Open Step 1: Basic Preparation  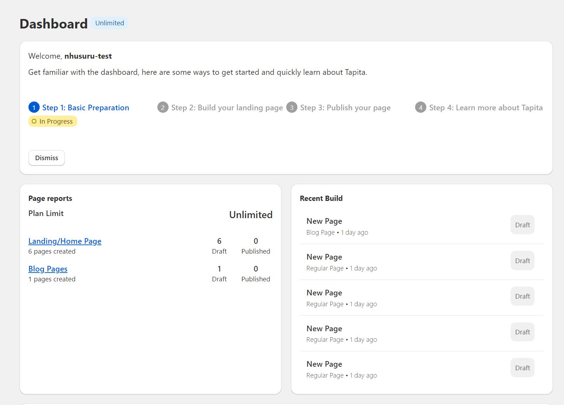(86, 107)
